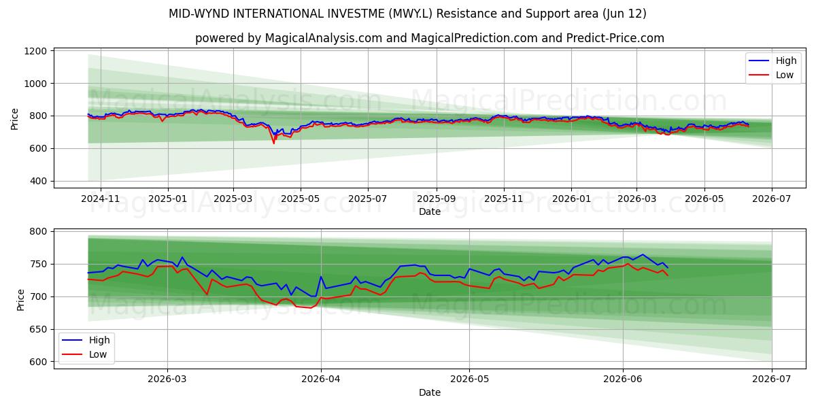Click the 'powered by MagicalAnalysis.com' subtitle

[x=430, y=38]
